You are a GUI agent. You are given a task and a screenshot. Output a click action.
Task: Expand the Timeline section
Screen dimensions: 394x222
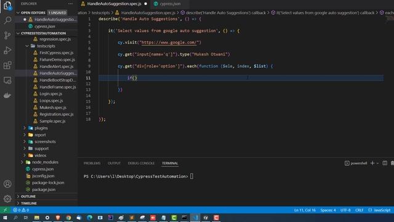[18, 203]
